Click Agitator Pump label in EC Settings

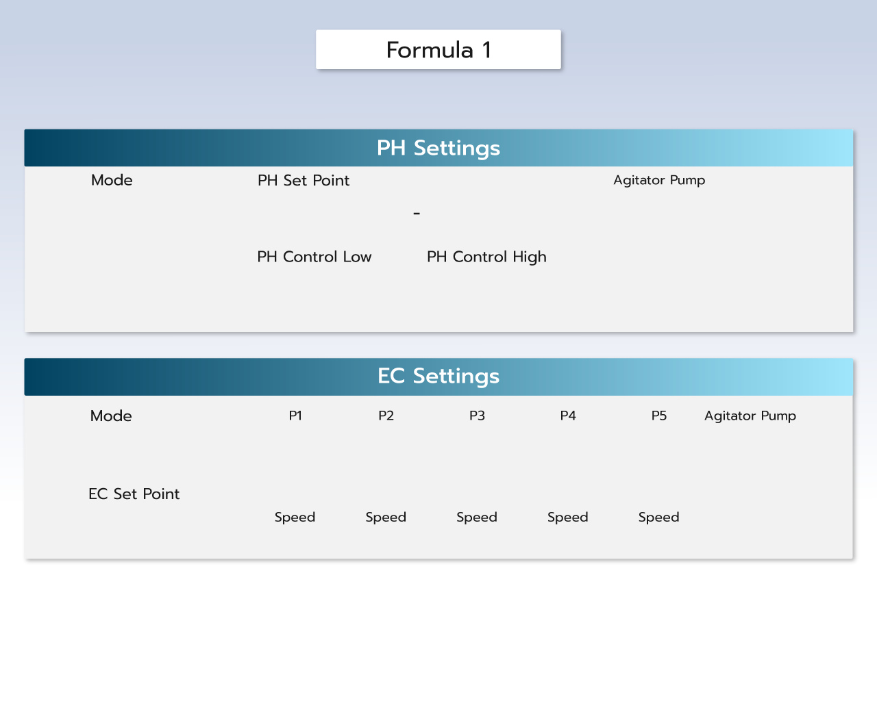(x=750, y=416)
